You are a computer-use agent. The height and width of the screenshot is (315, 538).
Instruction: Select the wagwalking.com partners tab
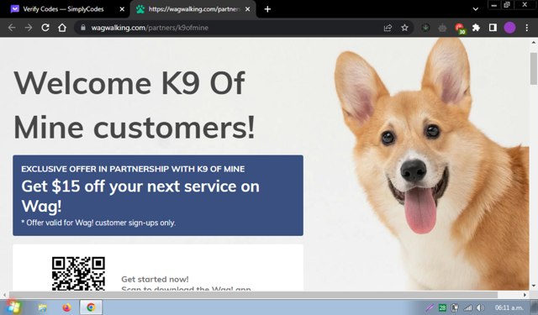pyautogui.click(x=193, y=9)
